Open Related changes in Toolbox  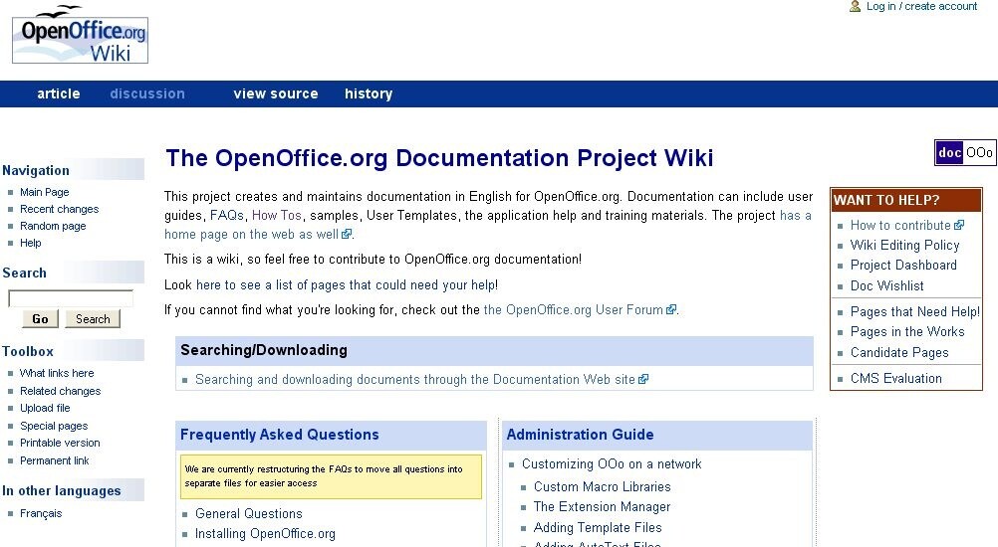pyautogui.click(x=60, y=391)
